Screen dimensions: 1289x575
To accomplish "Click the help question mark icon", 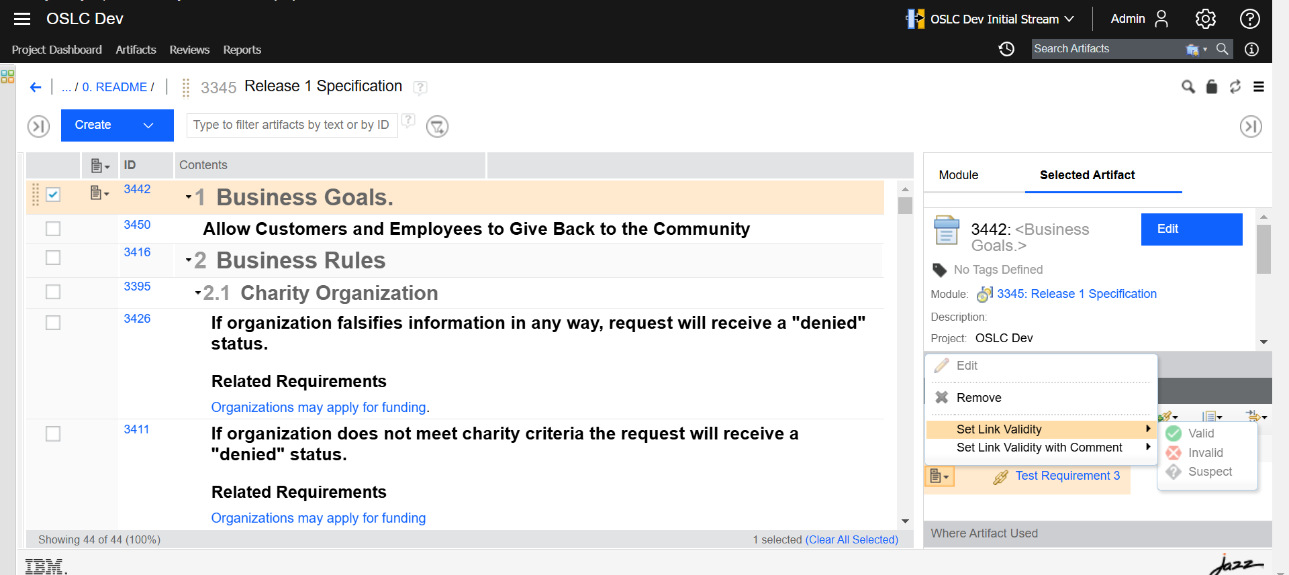I will (x=1249, y=19).
